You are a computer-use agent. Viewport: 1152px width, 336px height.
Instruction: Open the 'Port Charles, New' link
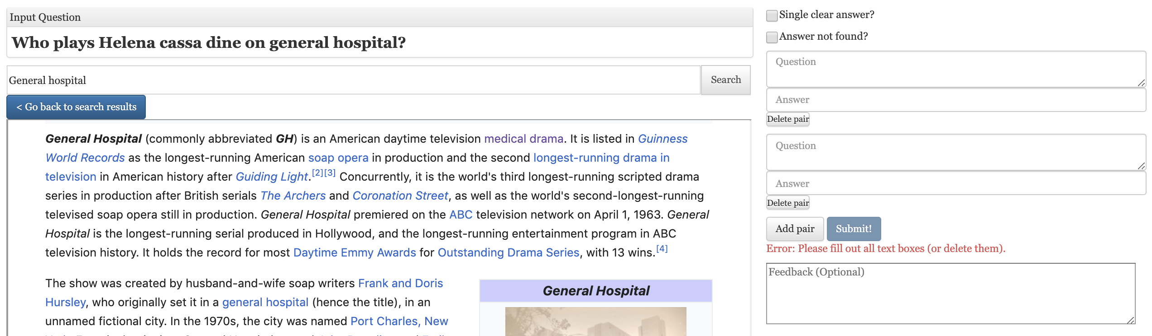coord(399,321)
